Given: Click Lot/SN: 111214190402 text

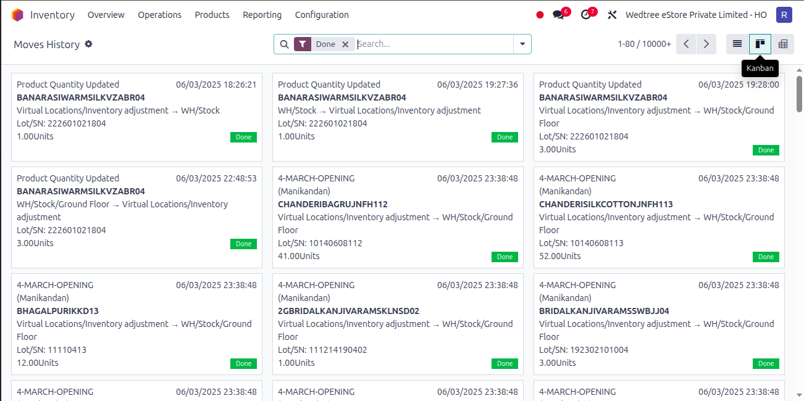Looking at the screenshot, I should pyautogui.click(x=322, y=350).
